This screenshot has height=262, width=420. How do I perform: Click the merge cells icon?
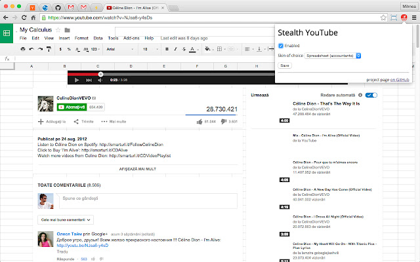[231, 49]
